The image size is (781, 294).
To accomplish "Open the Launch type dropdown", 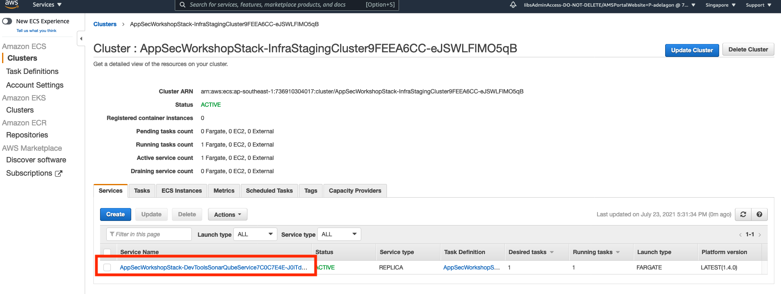I will click(255, 234).
